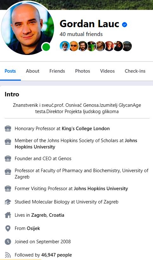The height and width of the screenshot is (260, 153).
Task: Click the clock icon next to Joined on September 2008
Action: pyautogui.click(x=8, y=242)
